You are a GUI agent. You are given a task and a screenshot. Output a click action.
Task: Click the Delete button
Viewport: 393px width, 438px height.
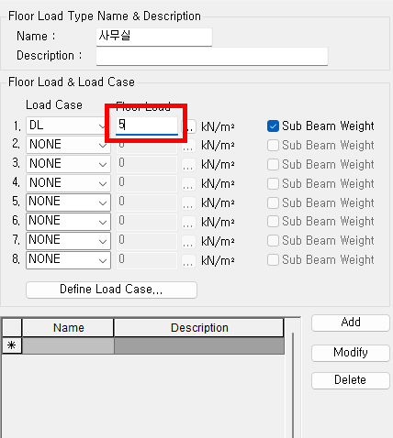click(x=351, y=380)
